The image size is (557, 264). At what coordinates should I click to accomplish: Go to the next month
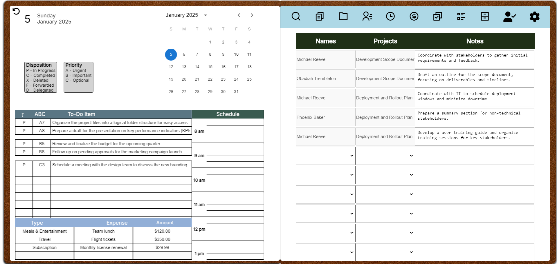[252, 15]
